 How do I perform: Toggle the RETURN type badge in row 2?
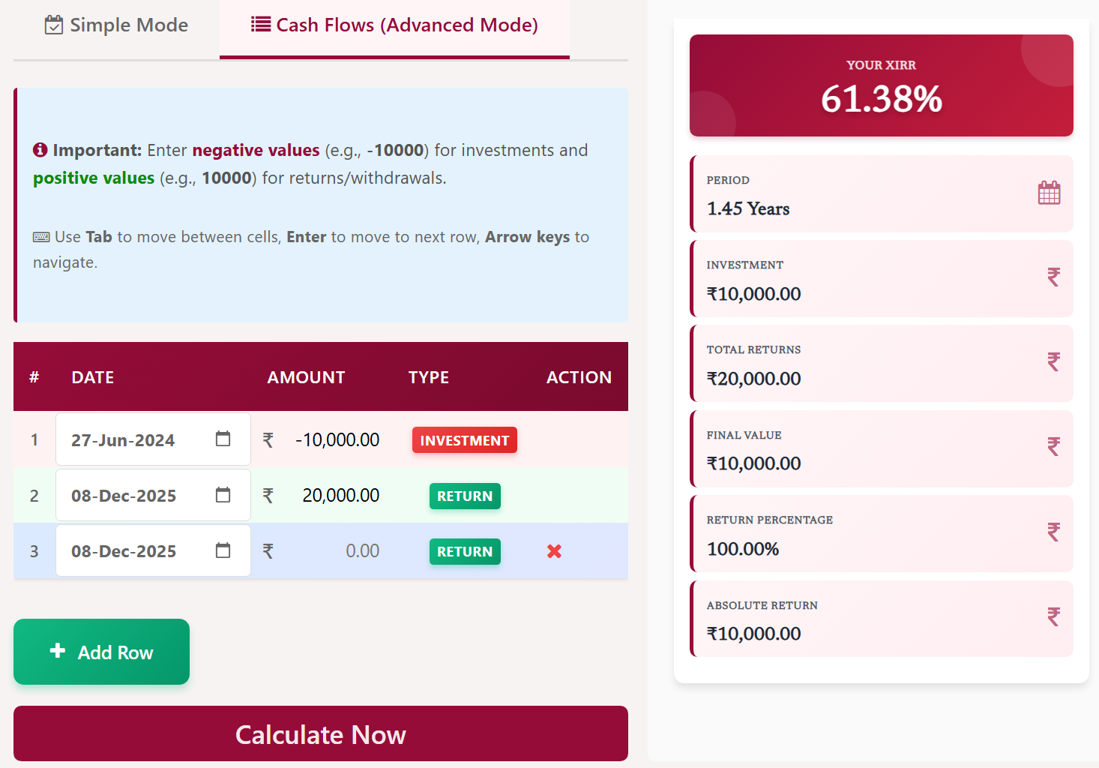(x=464, y=496)
